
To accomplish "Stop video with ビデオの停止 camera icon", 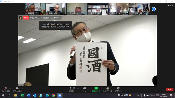I will pyautogui.click(x=18, y=88).
